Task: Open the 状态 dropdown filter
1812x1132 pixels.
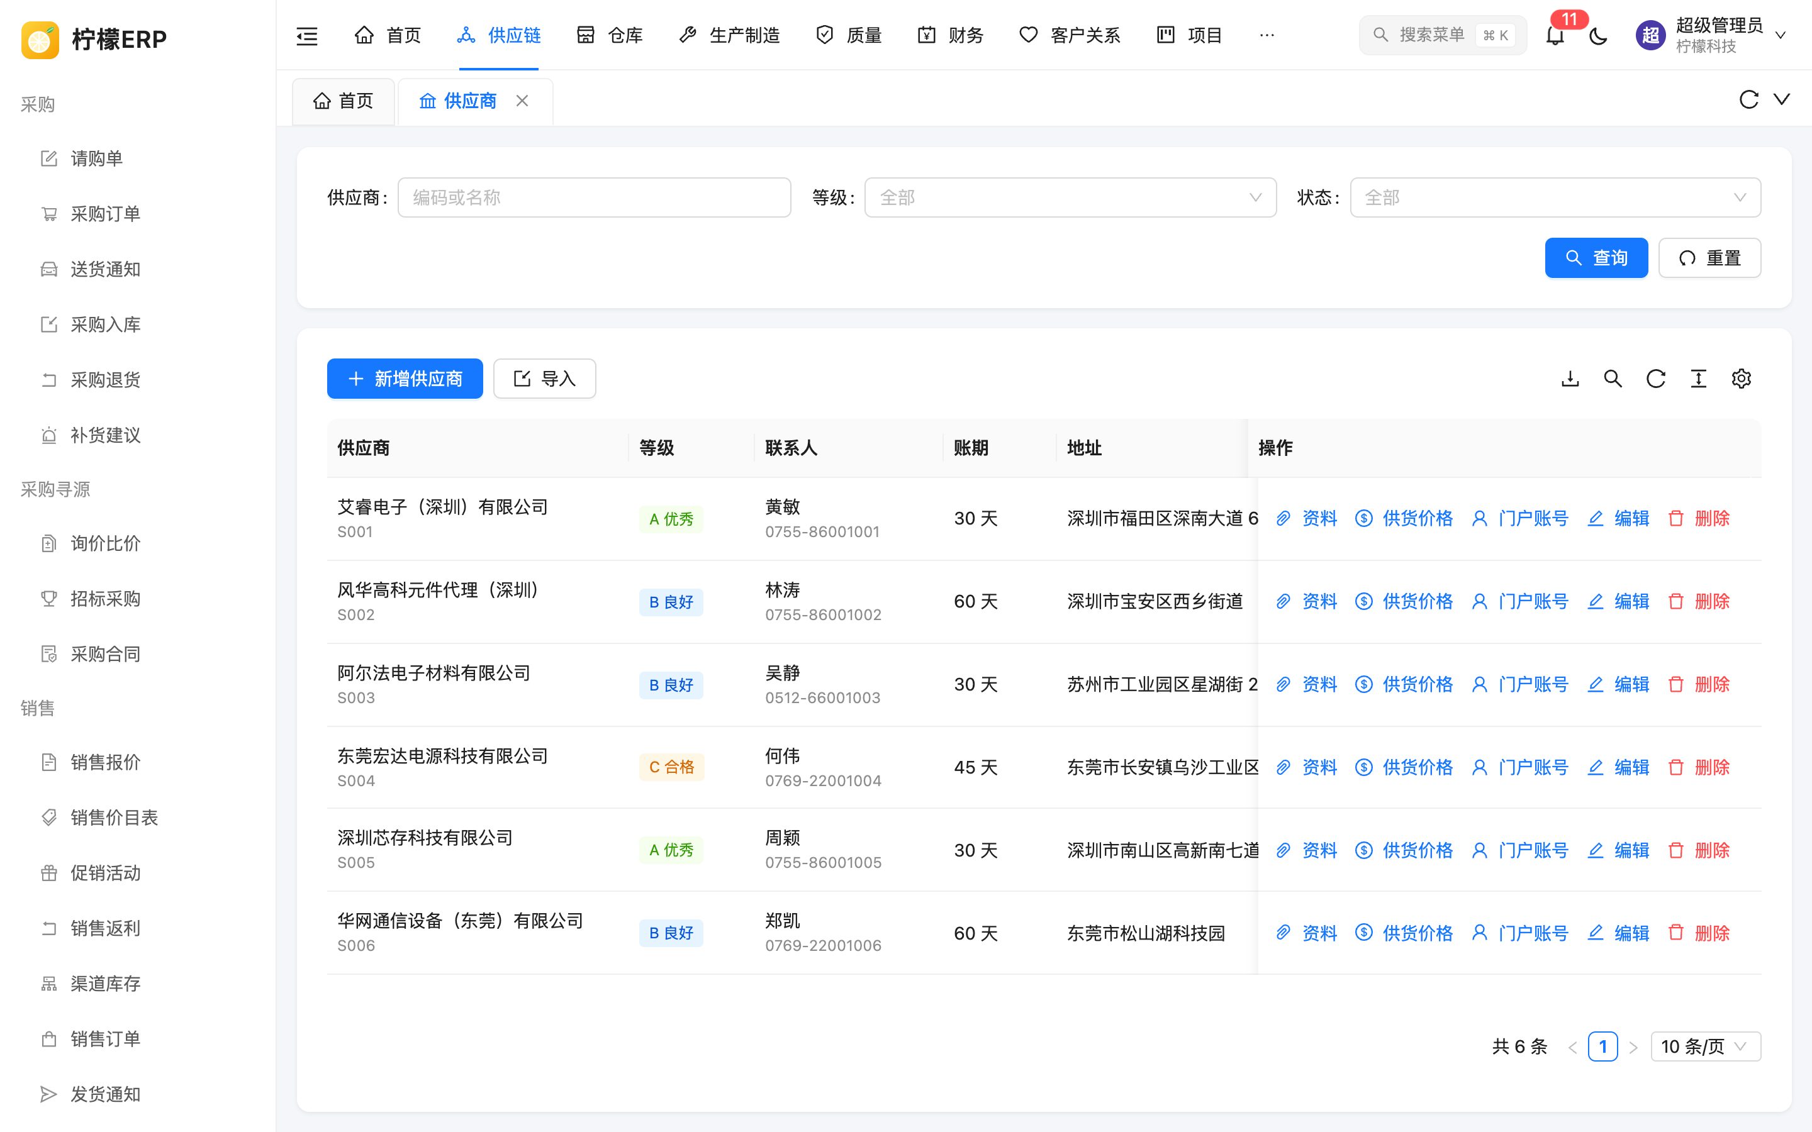Action: coord(1555,197)
